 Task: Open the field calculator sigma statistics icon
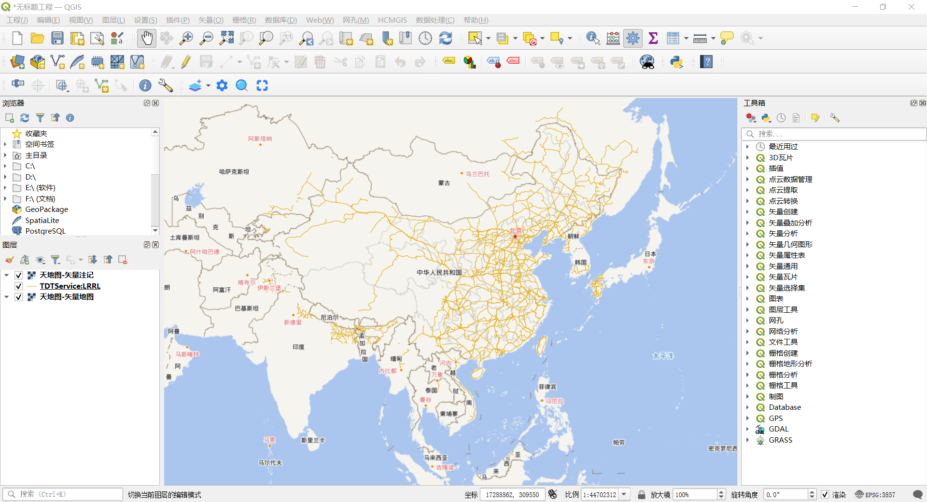click(653, 38)
